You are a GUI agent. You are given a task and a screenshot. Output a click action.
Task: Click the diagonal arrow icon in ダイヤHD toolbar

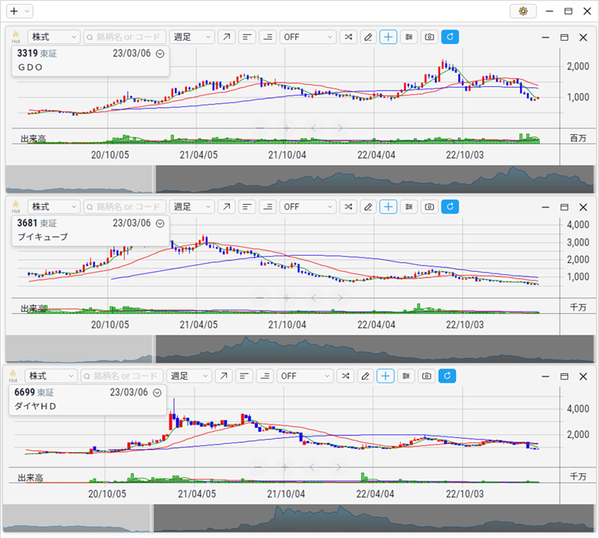click(x=226, y=376)
